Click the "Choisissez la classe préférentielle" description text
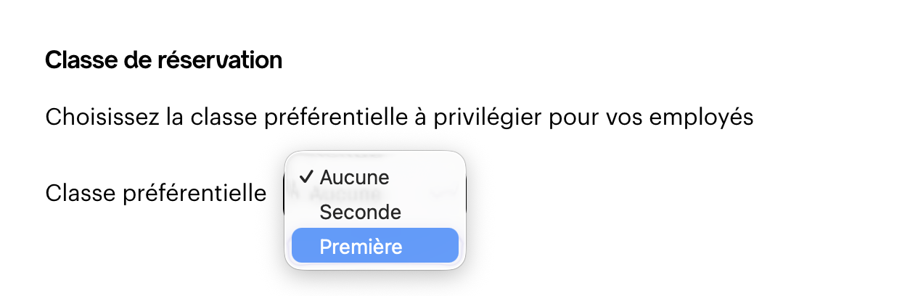This screenshot has width=910, height=296. [399, 117]
